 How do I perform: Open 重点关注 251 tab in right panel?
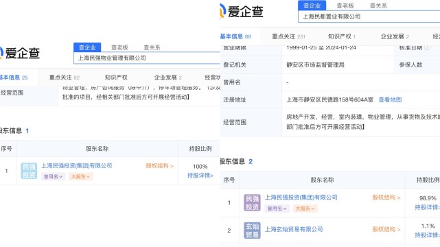pyautogui.click(x=288, y=36)
